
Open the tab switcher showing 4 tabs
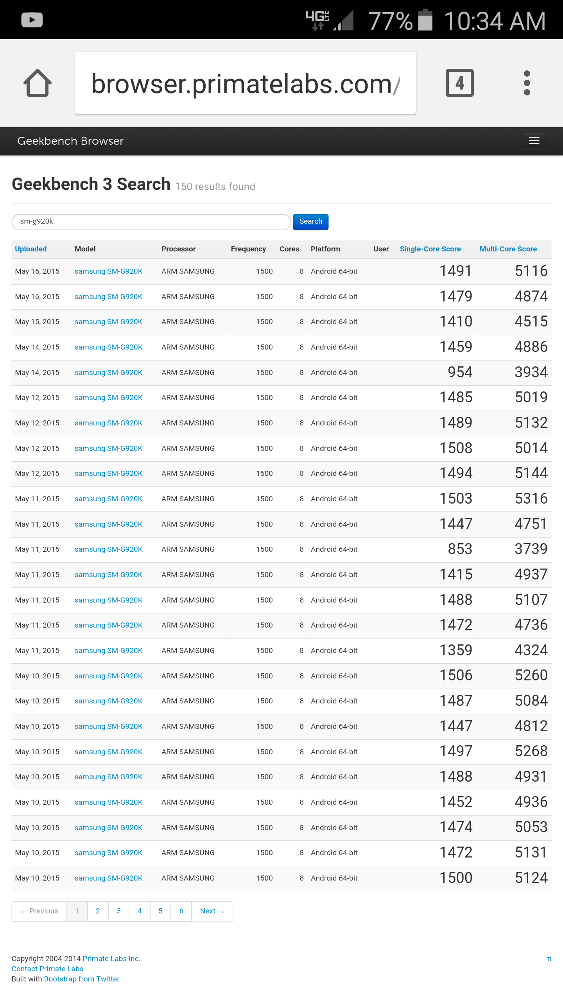pos(459,83)
